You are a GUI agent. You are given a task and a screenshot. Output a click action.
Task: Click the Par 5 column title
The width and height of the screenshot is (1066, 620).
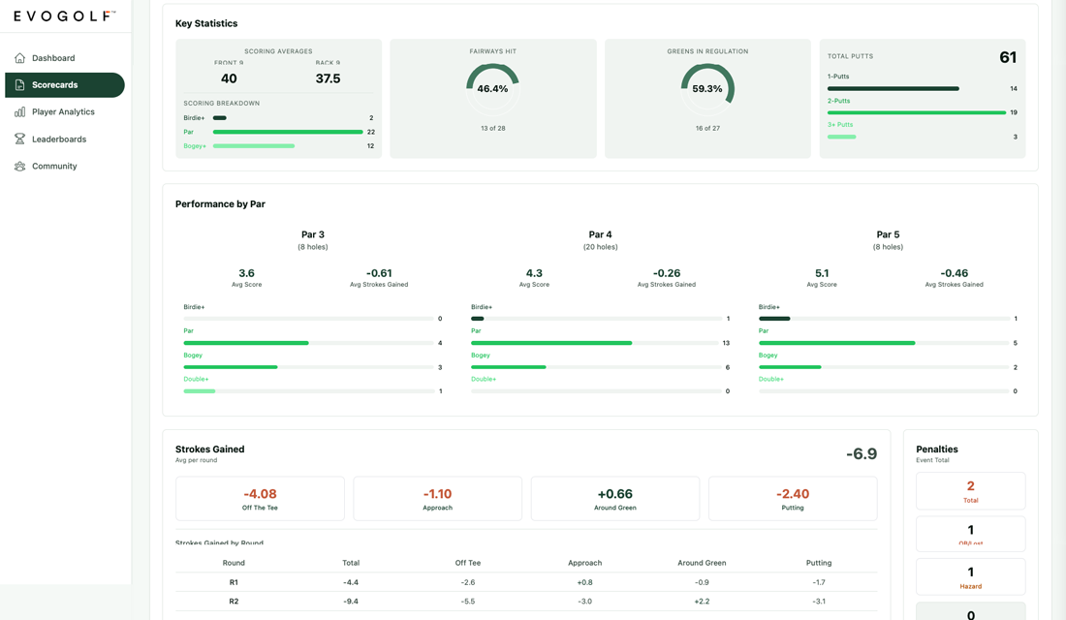(888, 234)
